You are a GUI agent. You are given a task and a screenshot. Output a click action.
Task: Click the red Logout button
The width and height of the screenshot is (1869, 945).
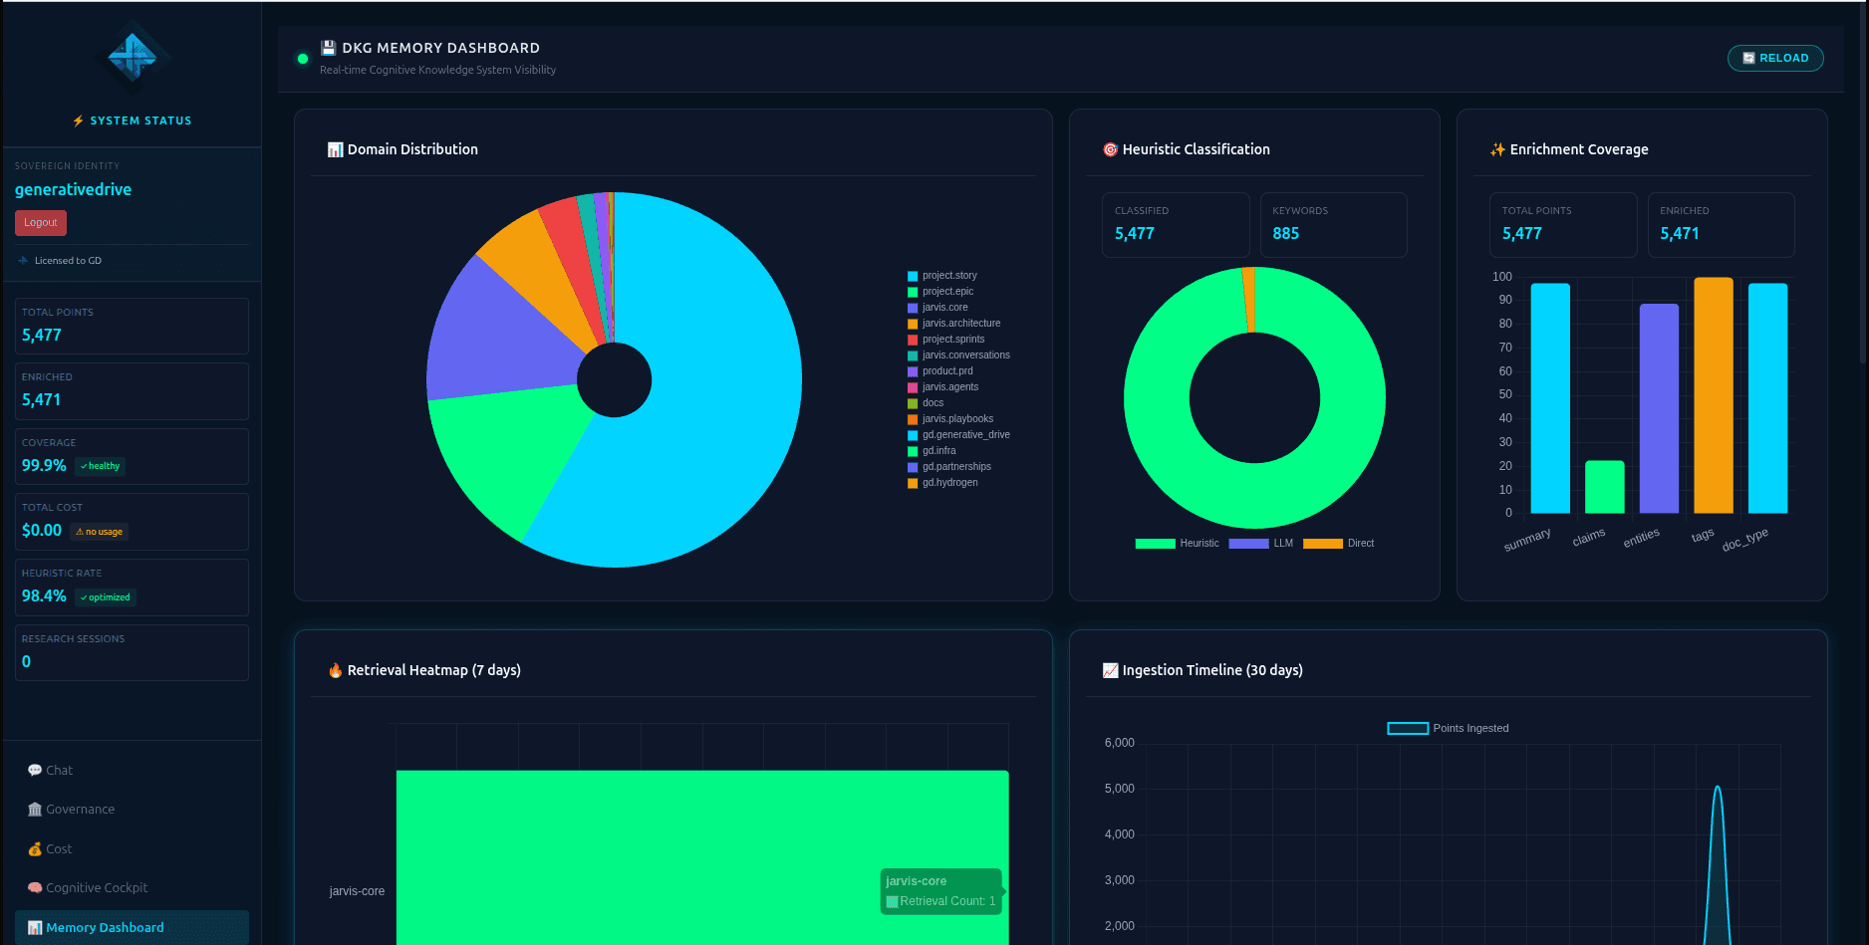pos(41,223)
